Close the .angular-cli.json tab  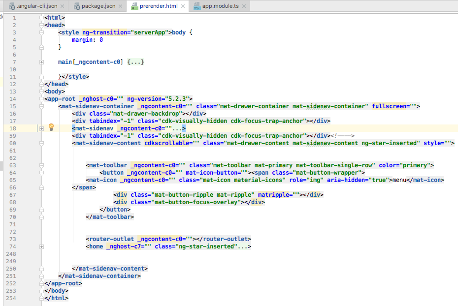[62, 6]
